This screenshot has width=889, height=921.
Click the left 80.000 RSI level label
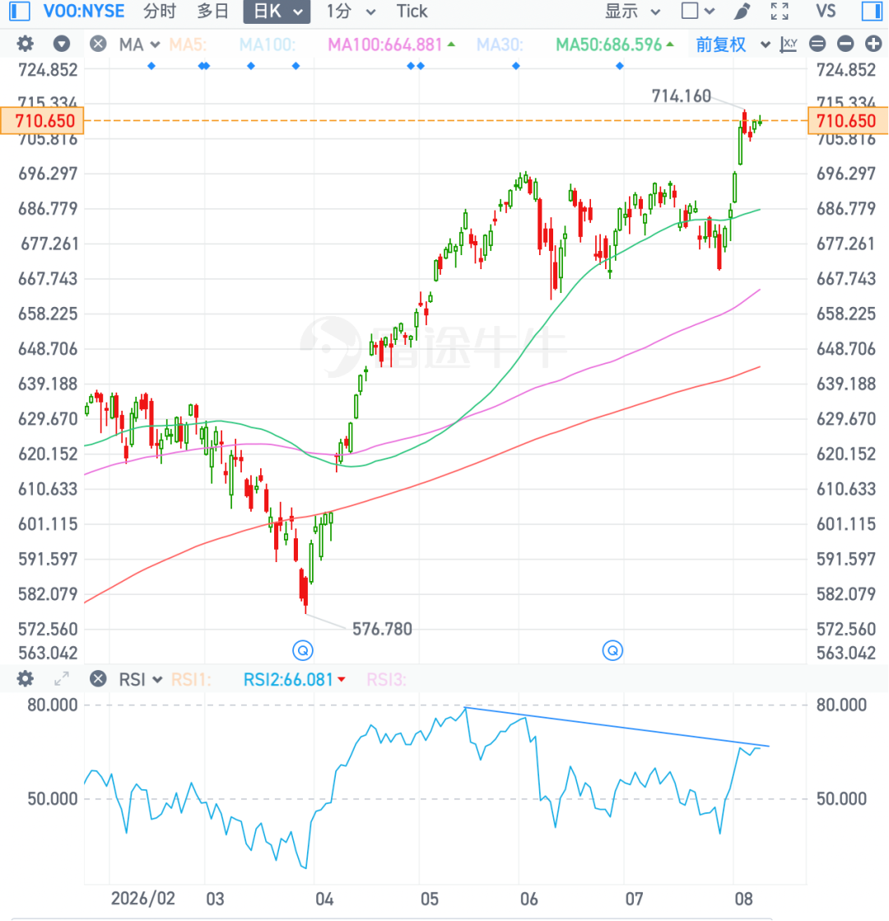[x=53, y=705]
